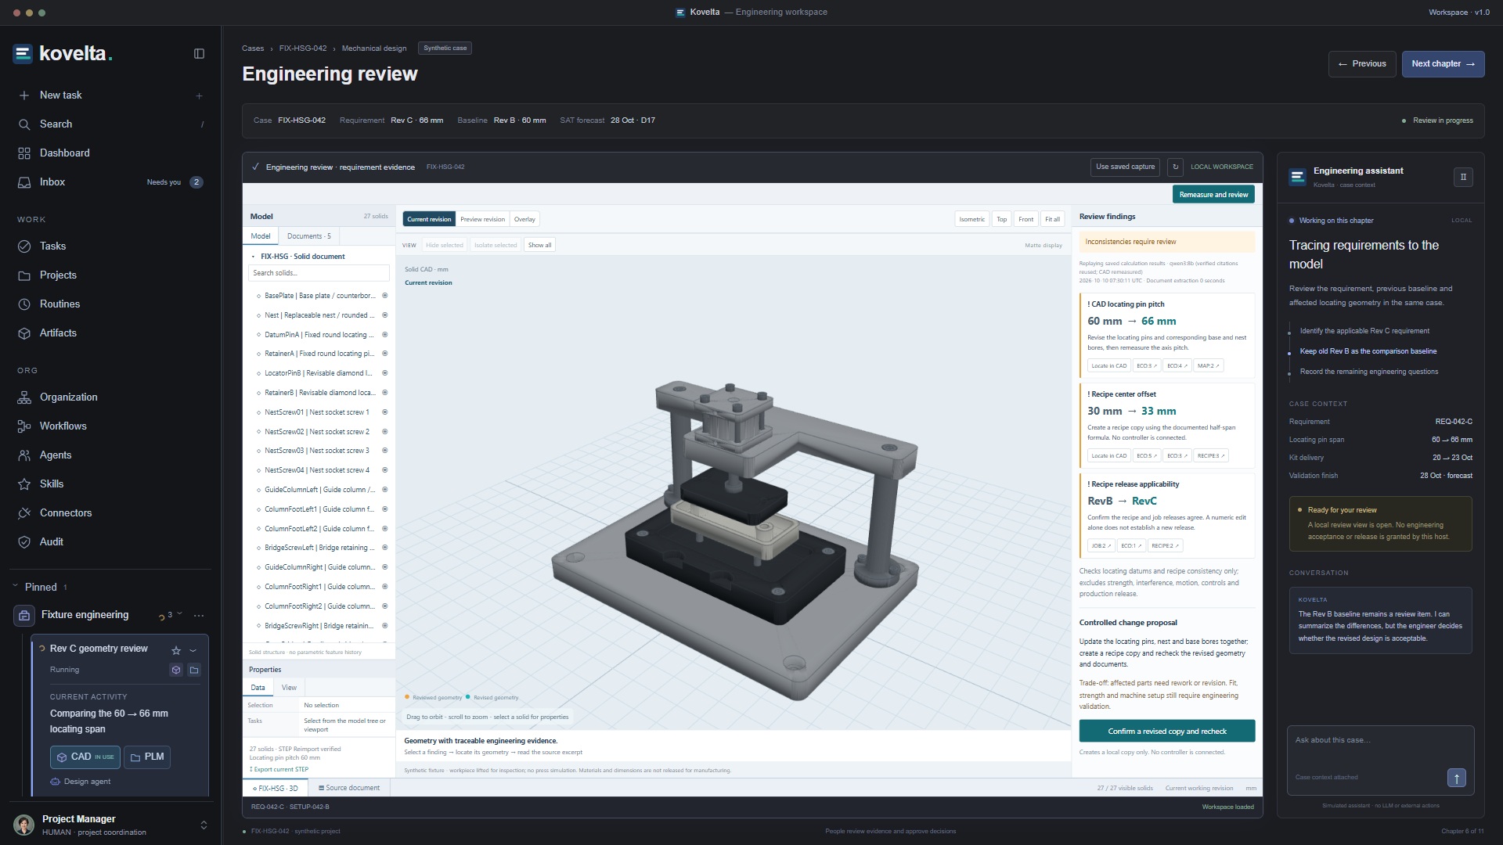Collapse the sidebar with the panel icon
The image size is (1503, 845).
pyautogui.click(x=199, y=54)
